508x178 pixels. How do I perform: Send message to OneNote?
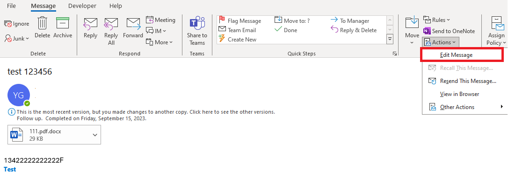click(449, 31)
